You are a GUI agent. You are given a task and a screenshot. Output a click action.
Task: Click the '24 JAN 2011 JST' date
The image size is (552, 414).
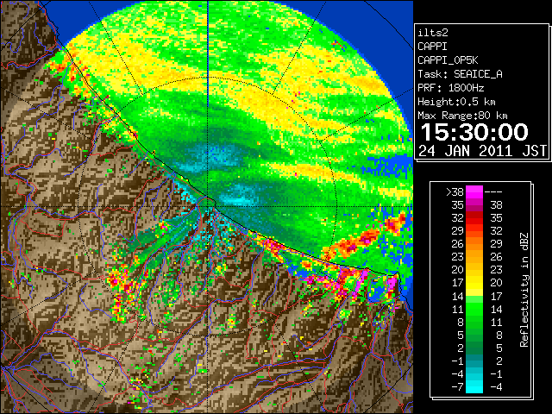tap(482, 151)
